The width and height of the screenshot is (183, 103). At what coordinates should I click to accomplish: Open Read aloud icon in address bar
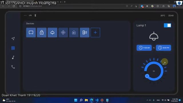click(x=132, y=6)
